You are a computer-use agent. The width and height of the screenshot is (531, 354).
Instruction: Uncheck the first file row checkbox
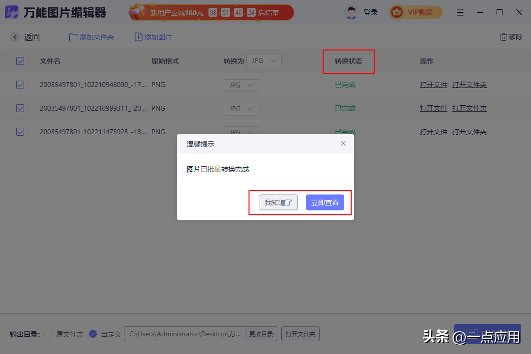(20, 85)
